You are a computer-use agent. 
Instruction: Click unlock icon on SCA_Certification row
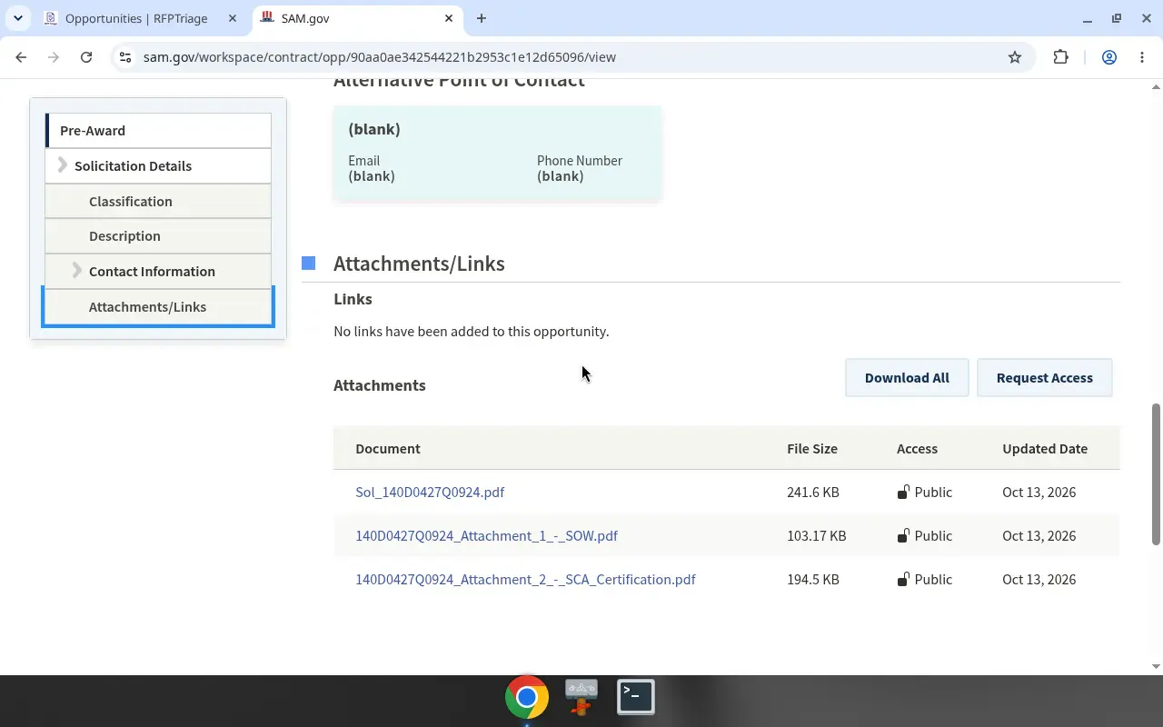tap(903, 579)
